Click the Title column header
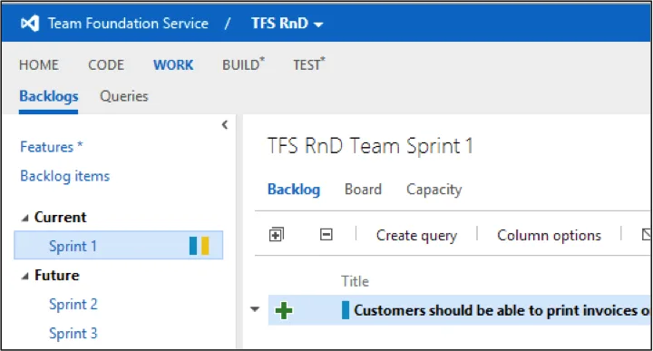The width and height of the screenshot is (653, 351). (x=355, y=281)
